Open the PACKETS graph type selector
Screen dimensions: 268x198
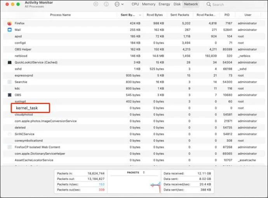coord(136,172)
